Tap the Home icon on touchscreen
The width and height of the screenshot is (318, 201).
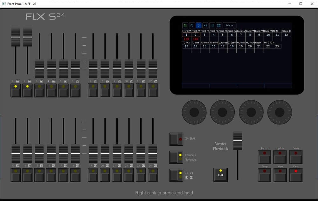tap(192, 25)
